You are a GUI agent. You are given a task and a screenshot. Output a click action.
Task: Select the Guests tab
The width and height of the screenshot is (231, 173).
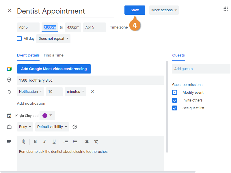(178, 55)
